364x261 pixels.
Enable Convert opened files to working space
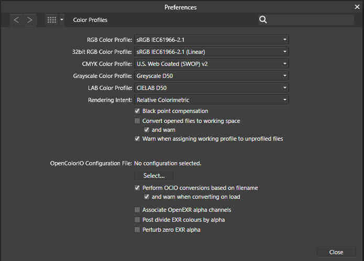(x=137, y=121)
